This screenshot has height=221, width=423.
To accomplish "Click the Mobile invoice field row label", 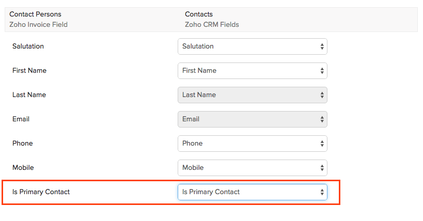I will click(23, 168).
